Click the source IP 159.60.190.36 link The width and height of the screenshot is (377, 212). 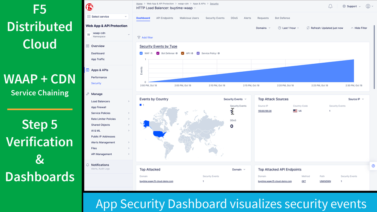[x=265, y=111]
